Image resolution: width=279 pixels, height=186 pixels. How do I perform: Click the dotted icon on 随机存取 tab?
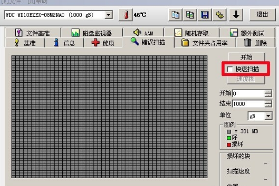pos(178,33)
